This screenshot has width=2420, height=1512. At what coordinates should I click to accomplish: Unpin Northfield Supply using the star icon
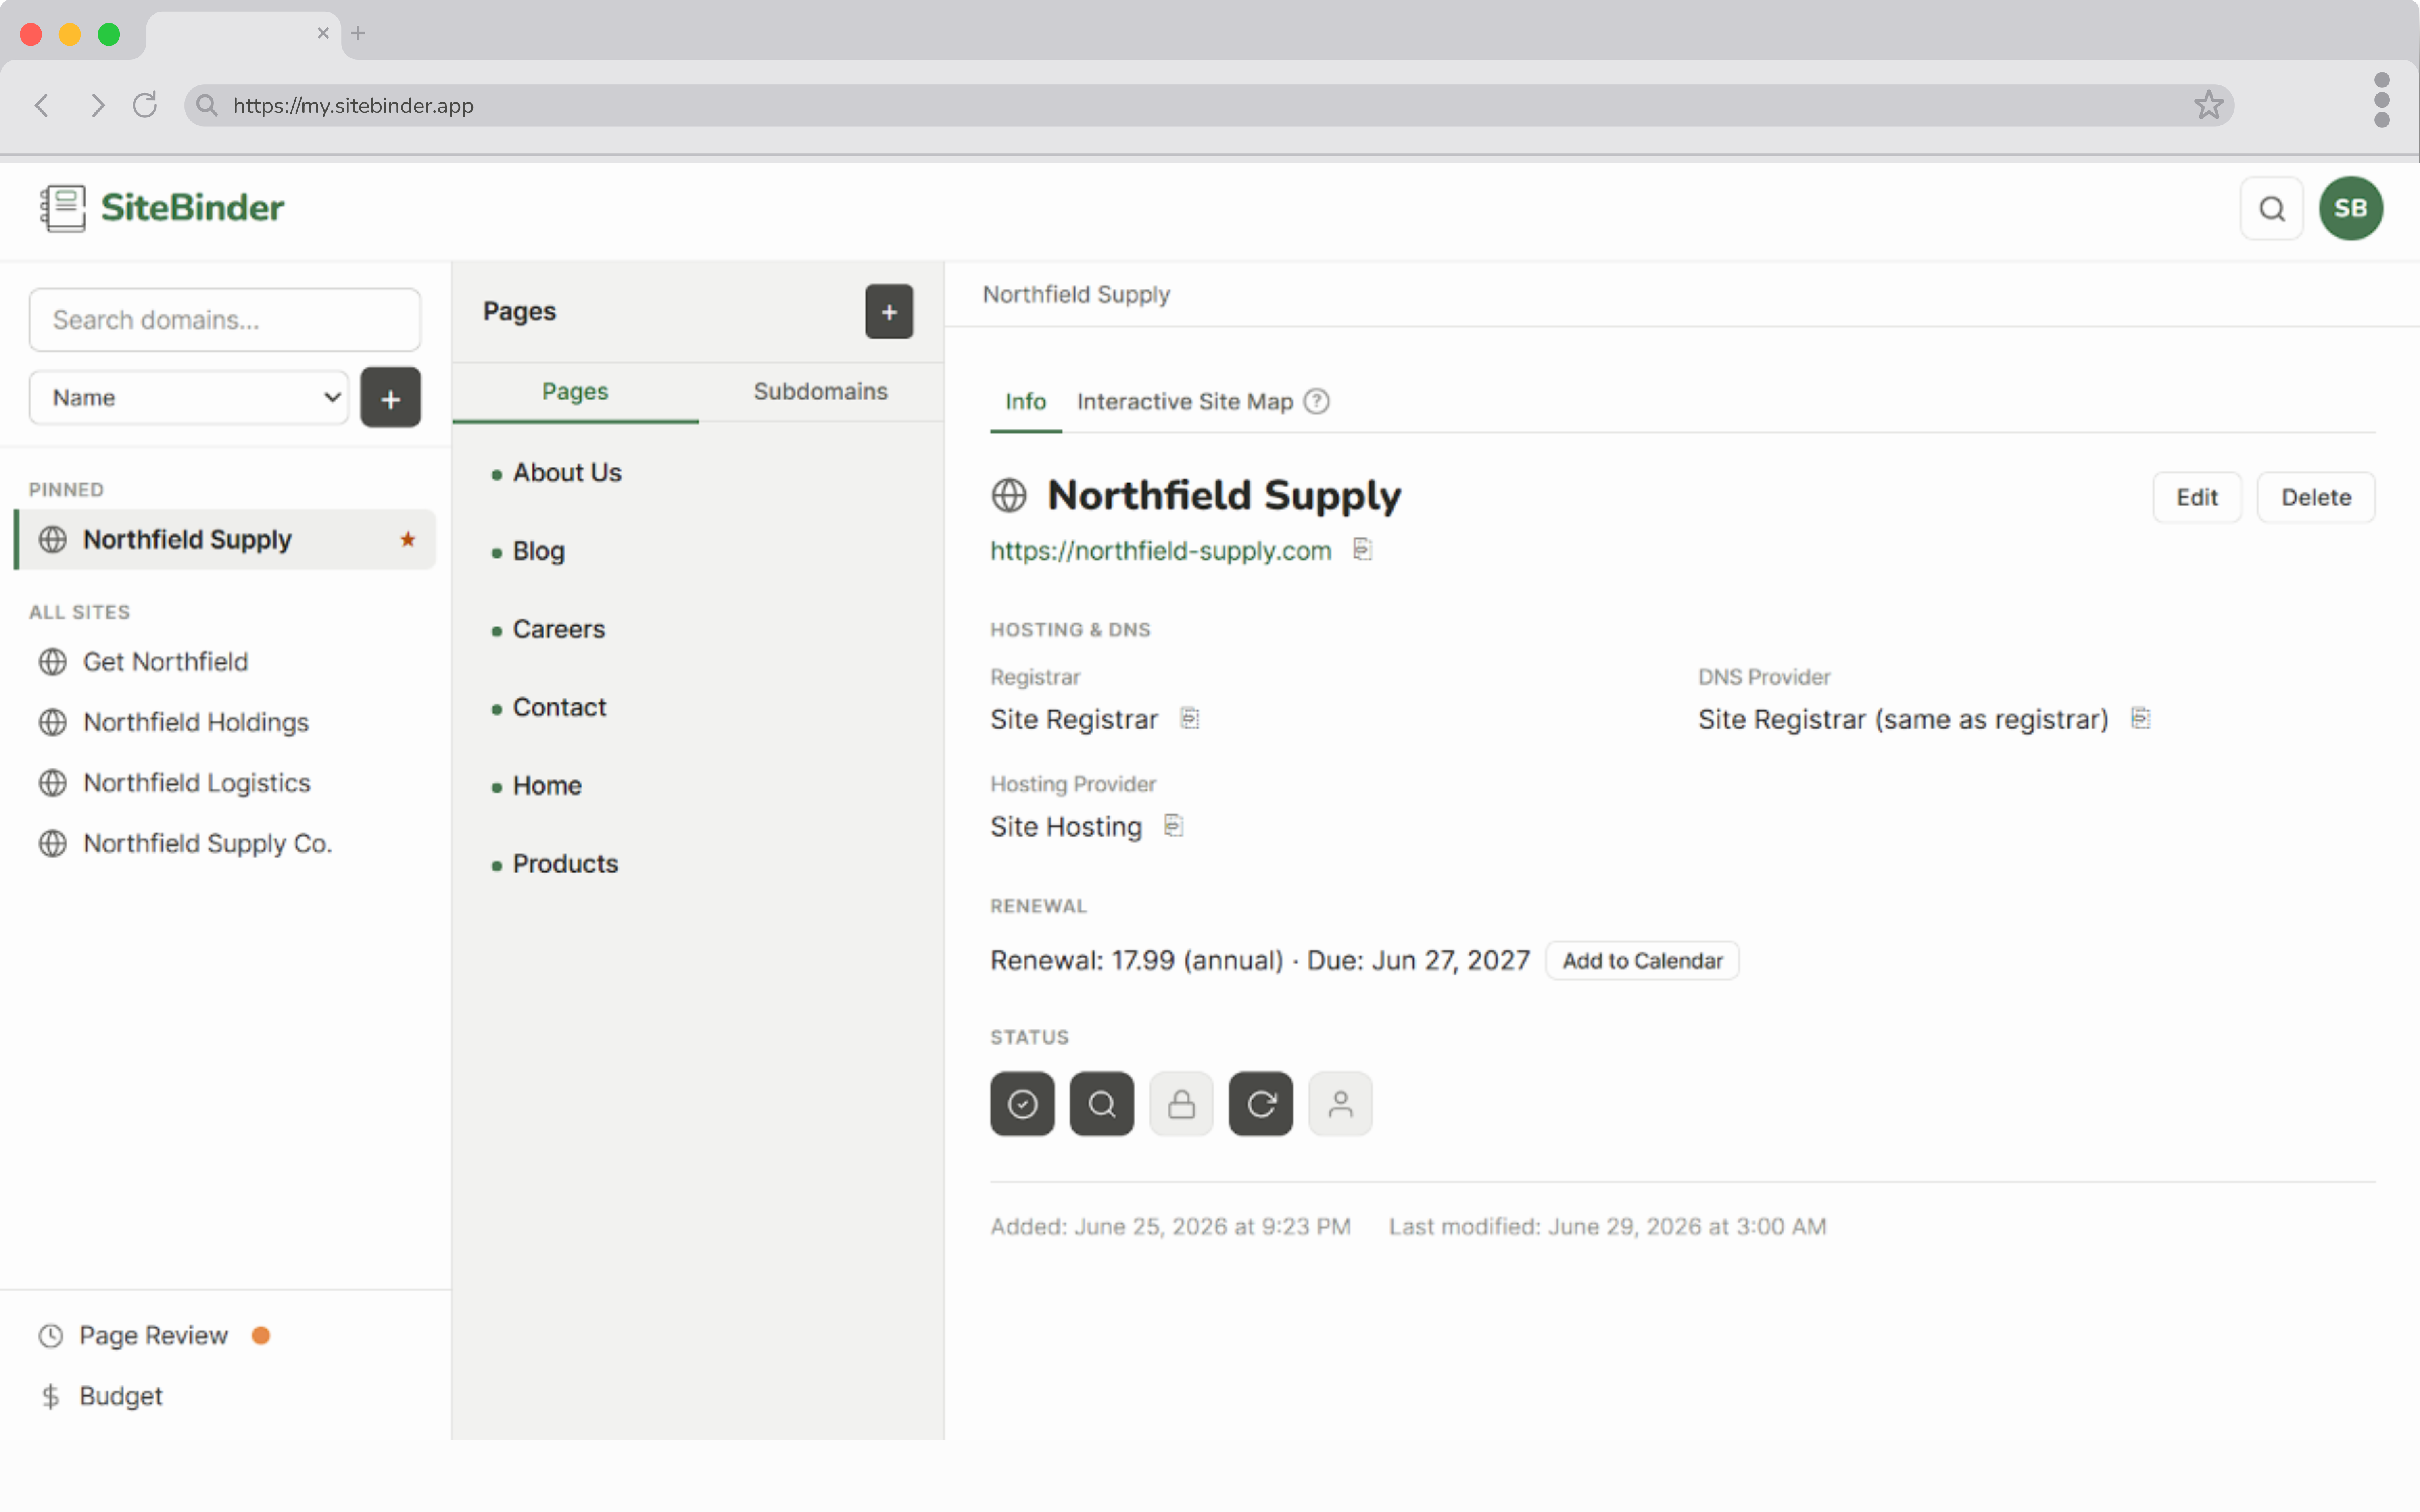(408, 540)
